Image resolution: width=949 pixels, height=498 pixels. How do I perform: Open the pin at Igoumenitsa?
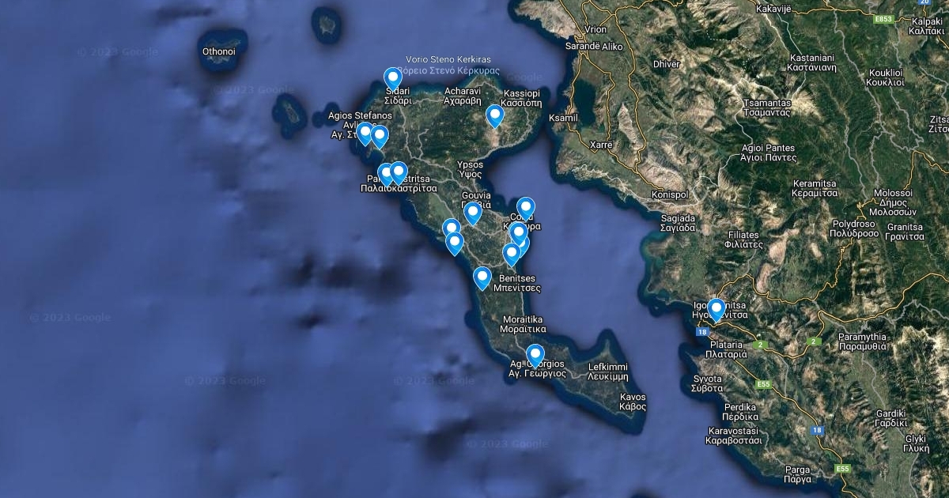point(716,309)
